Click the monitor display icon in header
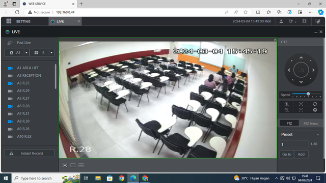Screen dimensions: 326x183 point(318,21)
